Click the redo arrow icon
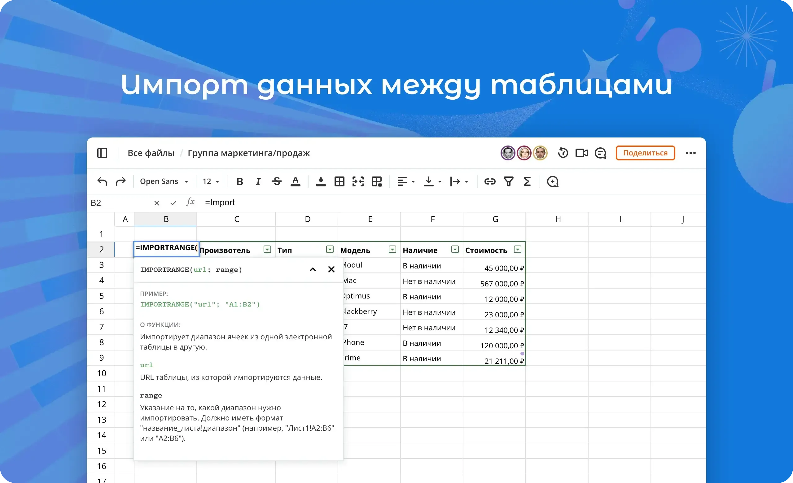The image size is (793, 483). 121,181
